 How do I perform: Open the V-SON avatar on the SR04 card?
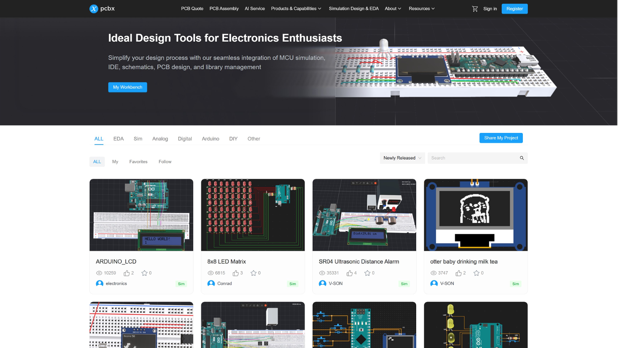point(323,284)
